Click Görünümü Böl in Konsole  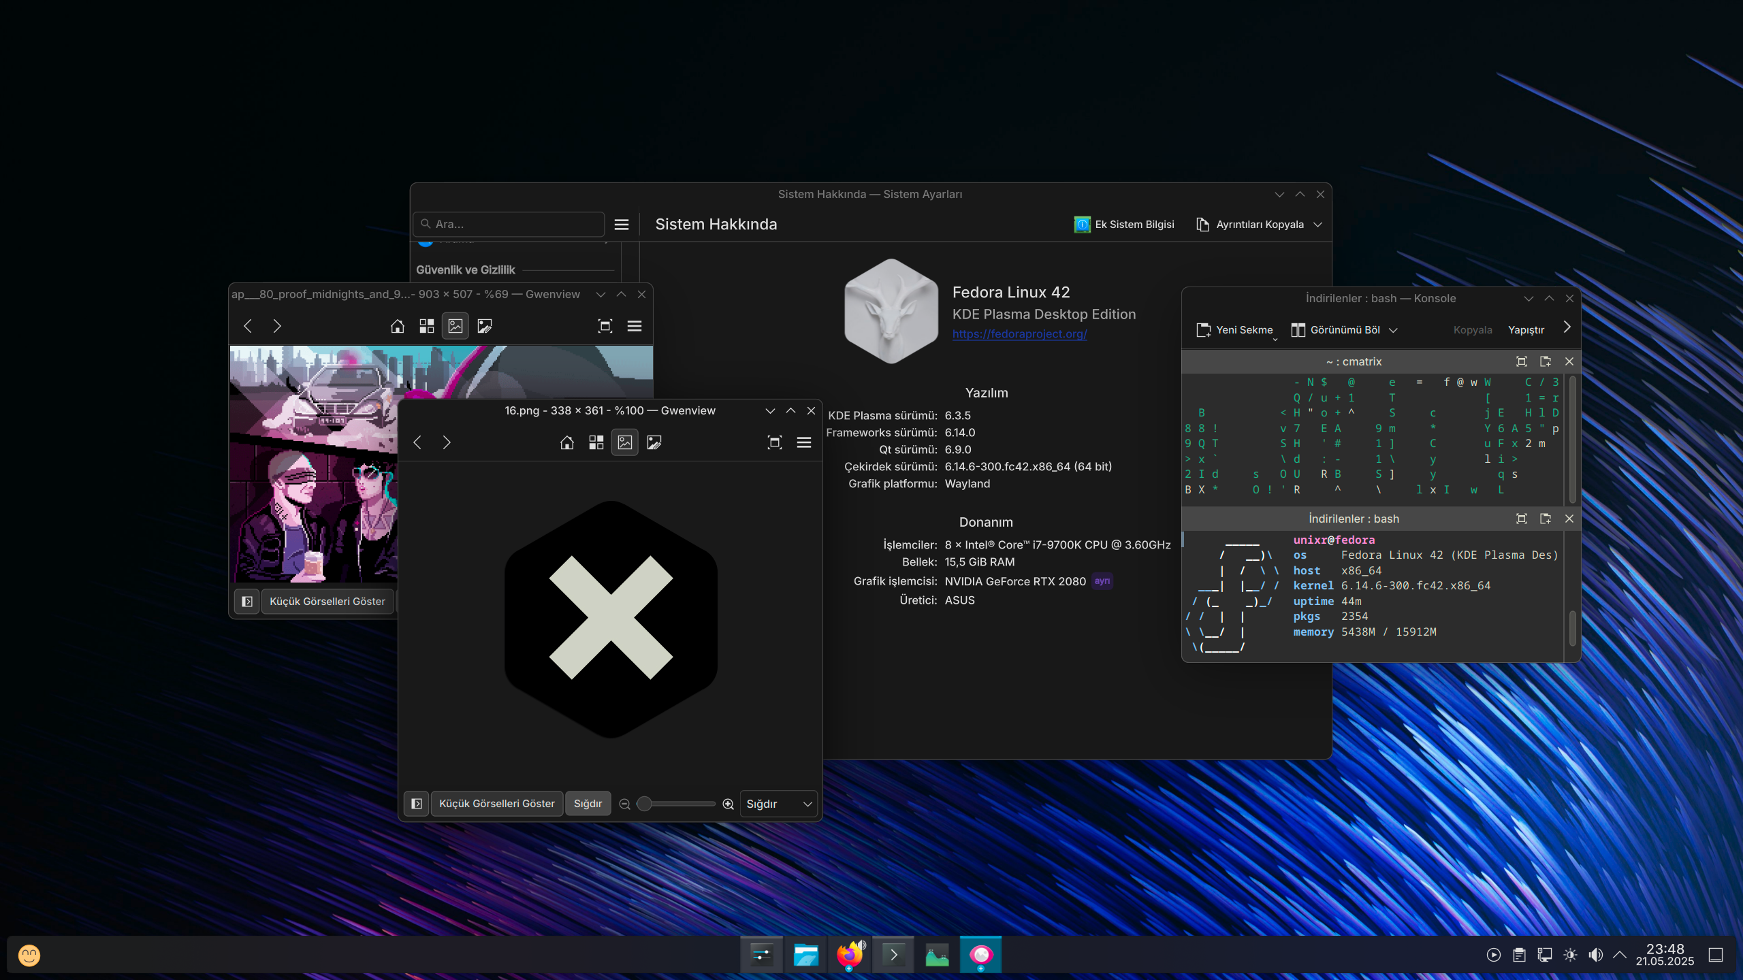coord(1335,330)
